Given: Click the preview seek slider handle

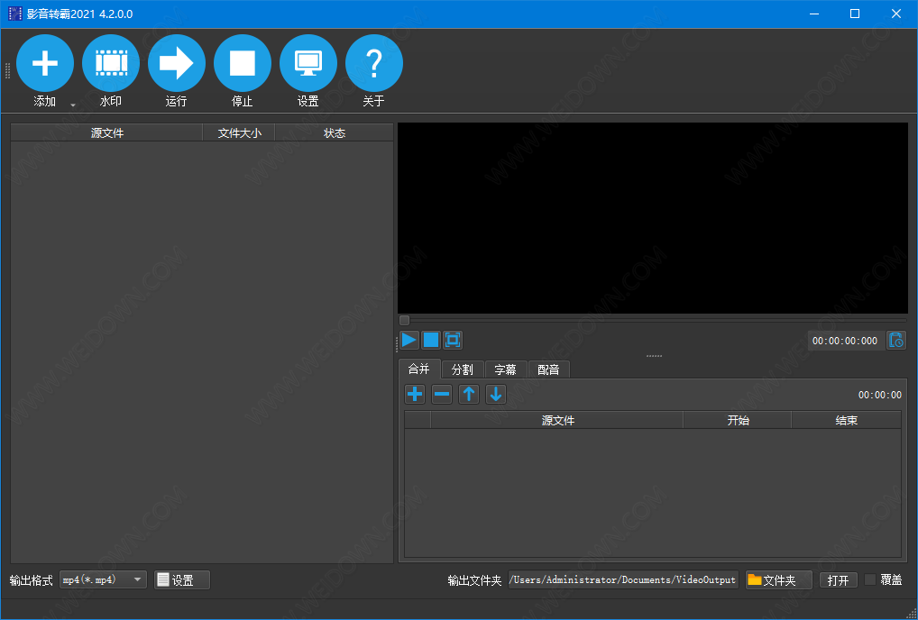Looking at the screenshot, I should tap(404, 320).
